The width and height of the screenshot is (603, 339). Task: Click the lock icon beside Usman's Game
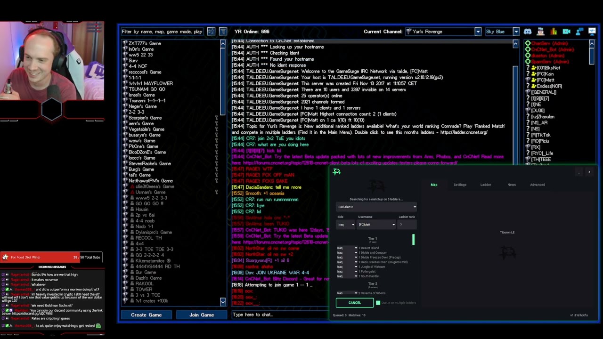(x=132, y=192)
